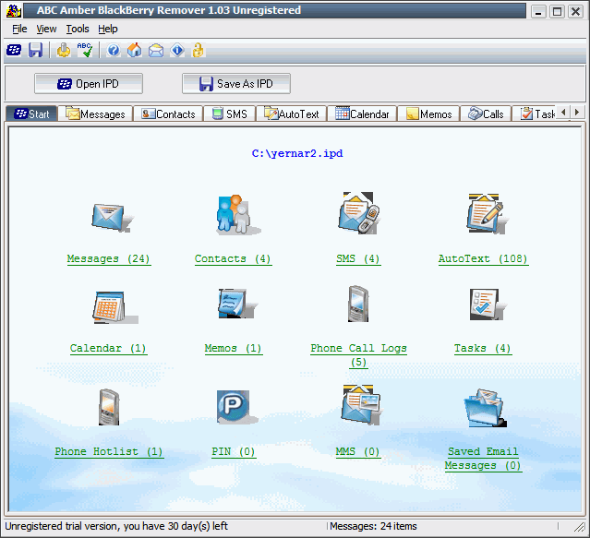Click the Phone Call Logs phone icon
Image resolution: width=590 pixels, height=538 pixels.
tap(358, 304)
